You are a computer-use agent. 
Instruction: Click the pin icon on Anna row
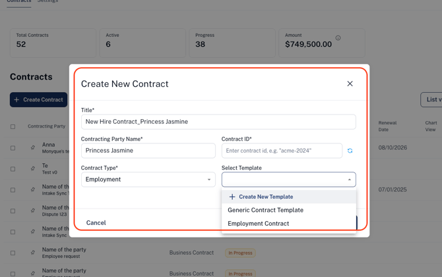pyautogui.click(x=33, y=147)
